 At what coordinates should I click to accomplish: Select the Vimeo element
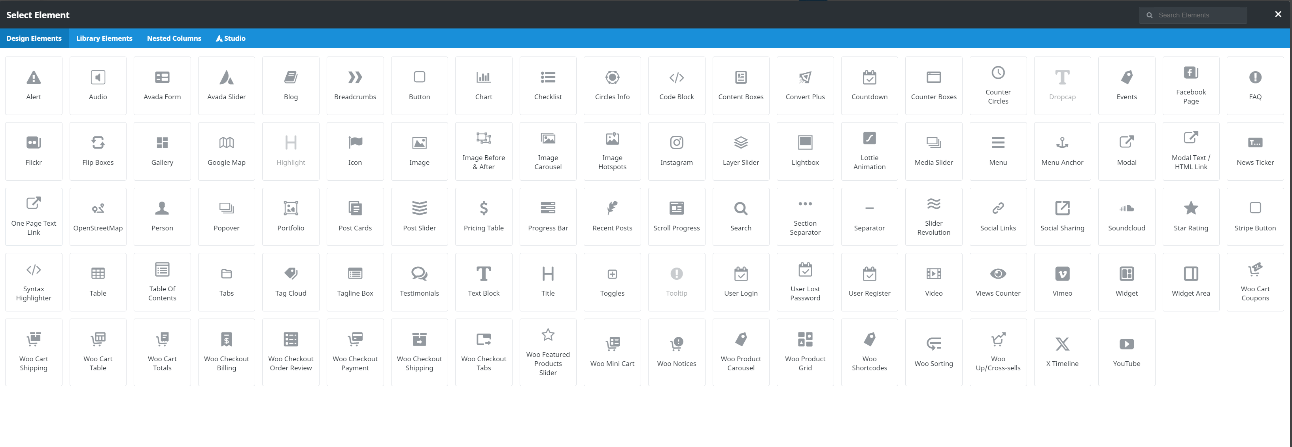point(1062,282)
